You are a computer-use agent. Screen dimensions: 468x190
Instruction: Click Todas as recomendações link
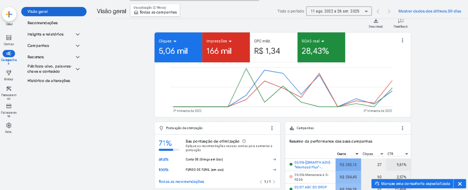(x=181, y=182)
